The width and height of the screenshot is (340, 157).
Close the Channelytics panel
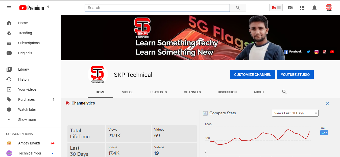pyautogui.click(x=327, y=104)
